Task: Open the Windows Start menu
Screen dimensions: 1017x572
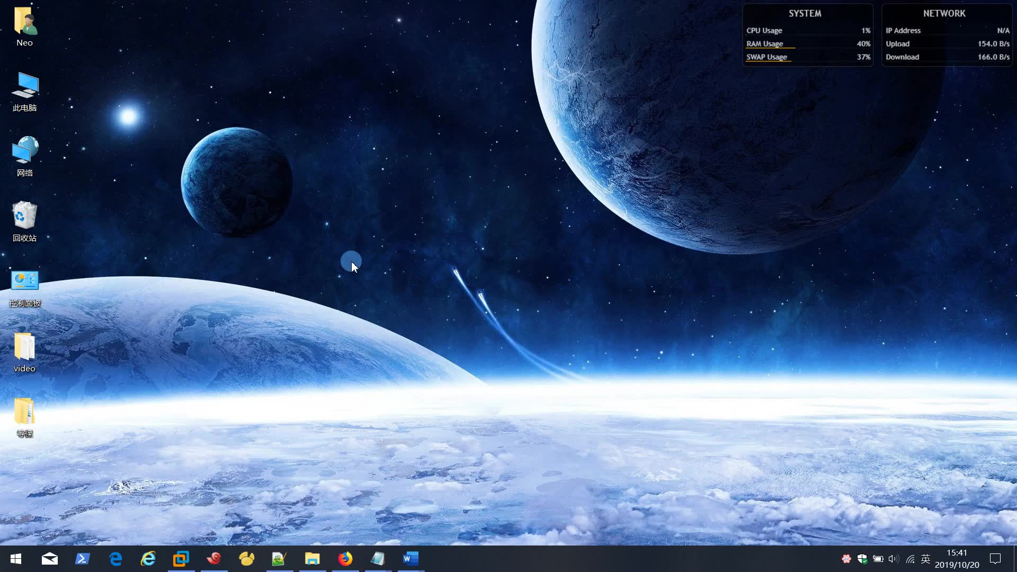Action: tap(16, 559)
